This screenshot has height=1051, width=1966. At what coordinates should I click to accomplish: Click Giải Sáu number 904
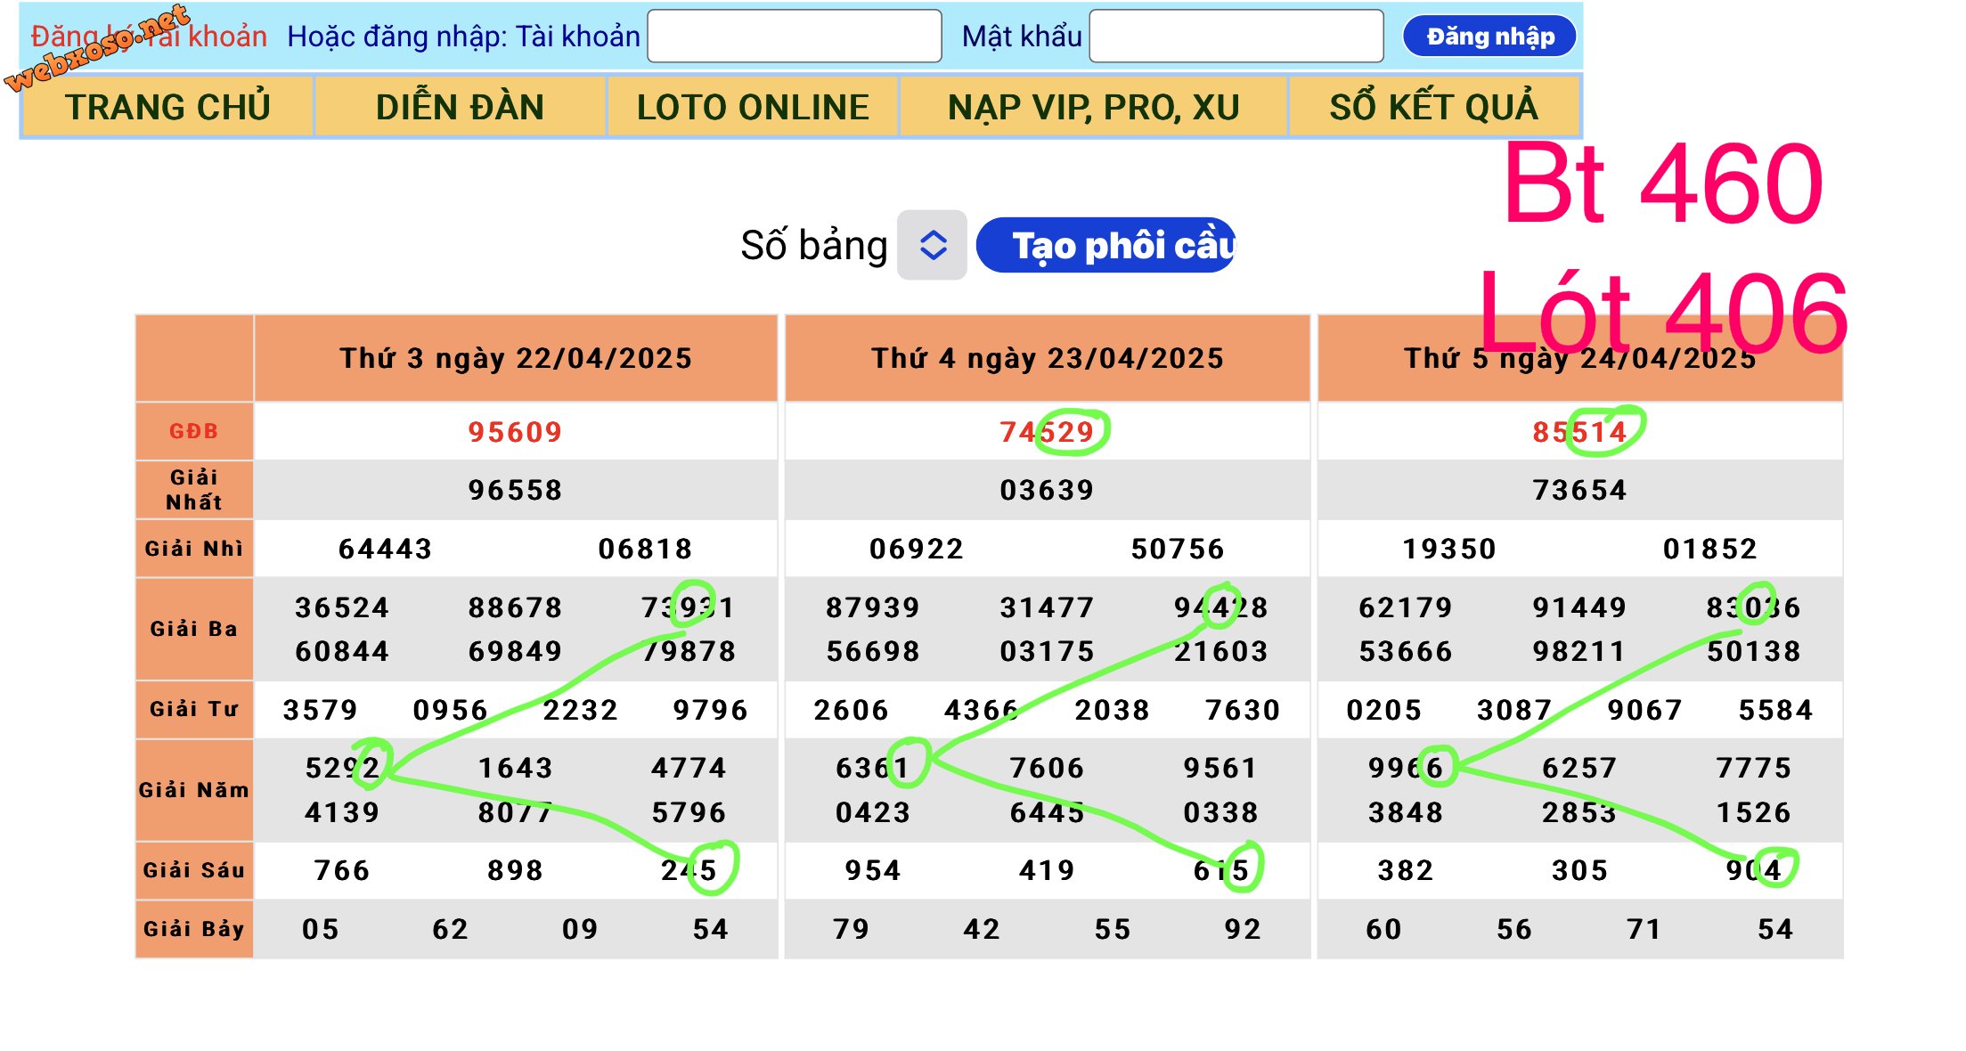tap(1753, 870)
